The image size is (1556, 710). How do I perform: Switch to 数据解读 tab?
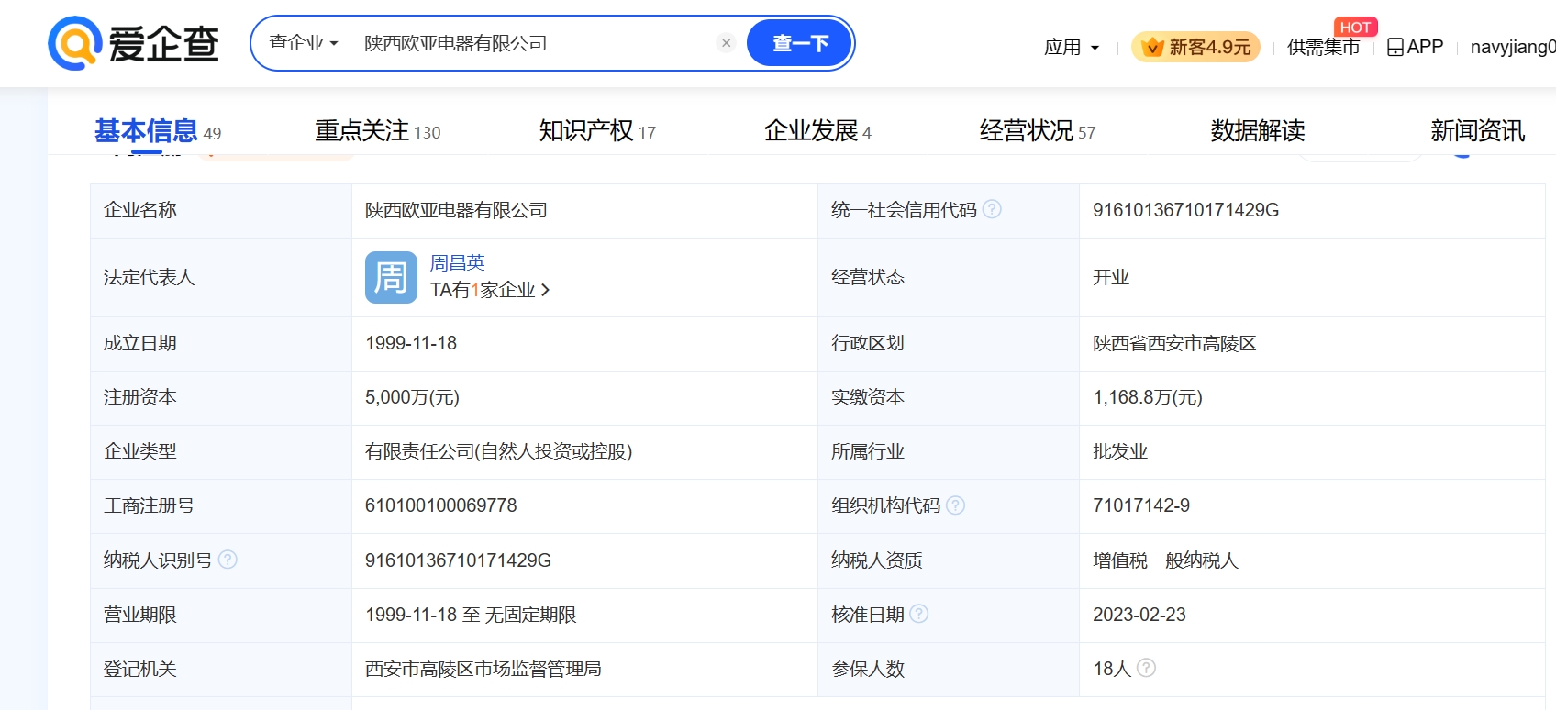tap(1258, 131)
